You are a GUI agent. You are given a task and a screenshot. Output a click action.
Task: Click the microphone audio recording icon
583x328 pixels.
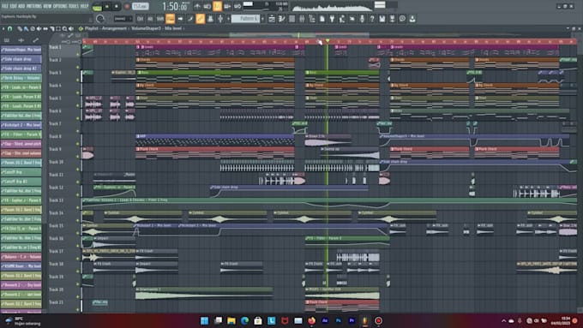point(362,19)
